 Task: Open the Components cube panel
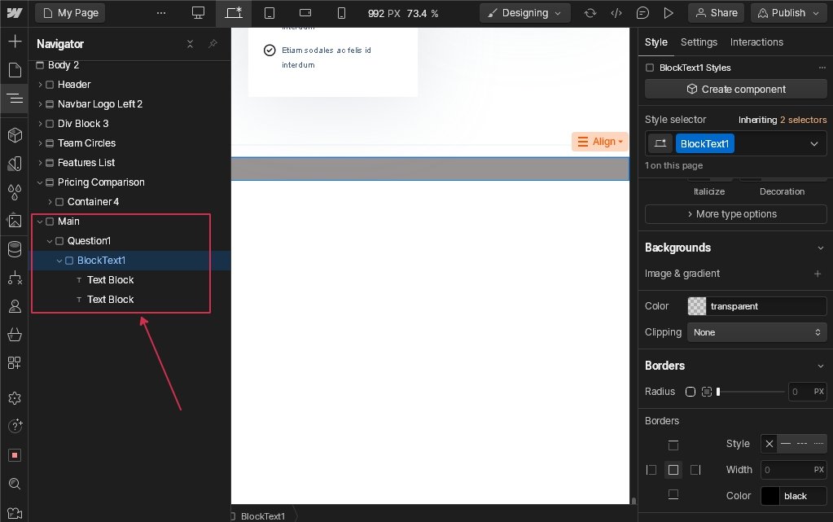point(14,134)
